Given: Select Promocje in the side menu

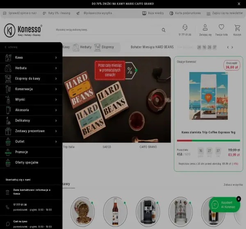Looking at the screenshot, I should tap(31, 152).
